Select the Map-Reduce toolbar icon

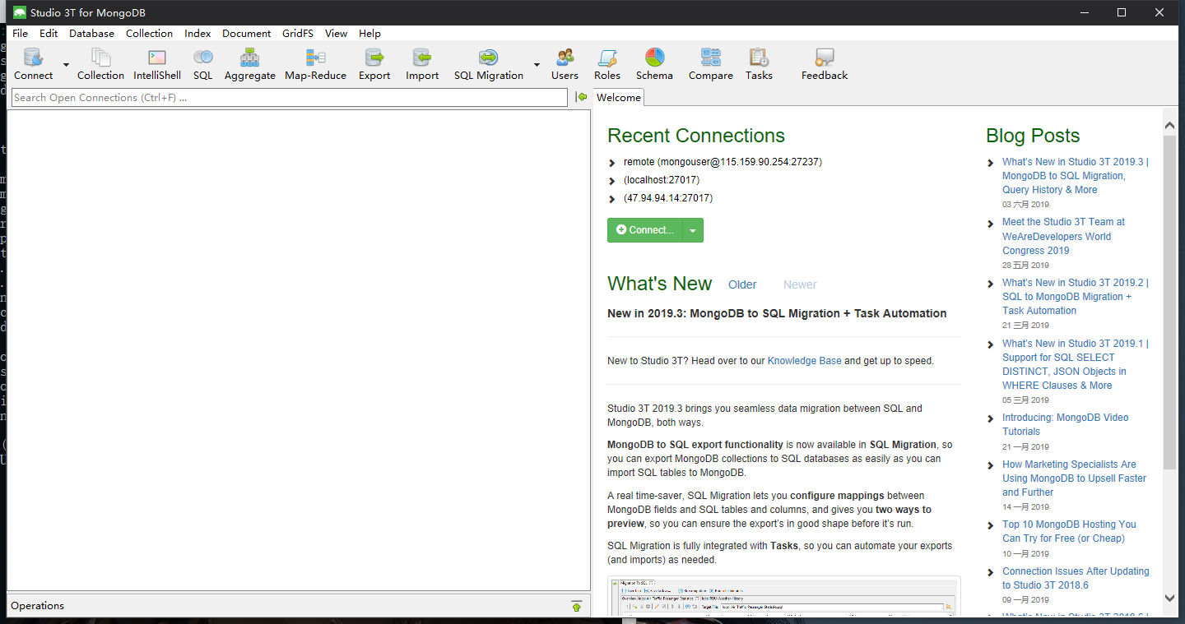click(x=315, y=58)
